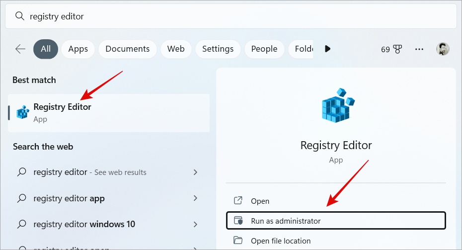This screenshot has height=250, width=462.
Task: Switch to the Settings filter tab
Action: click(x=218, y=49)
